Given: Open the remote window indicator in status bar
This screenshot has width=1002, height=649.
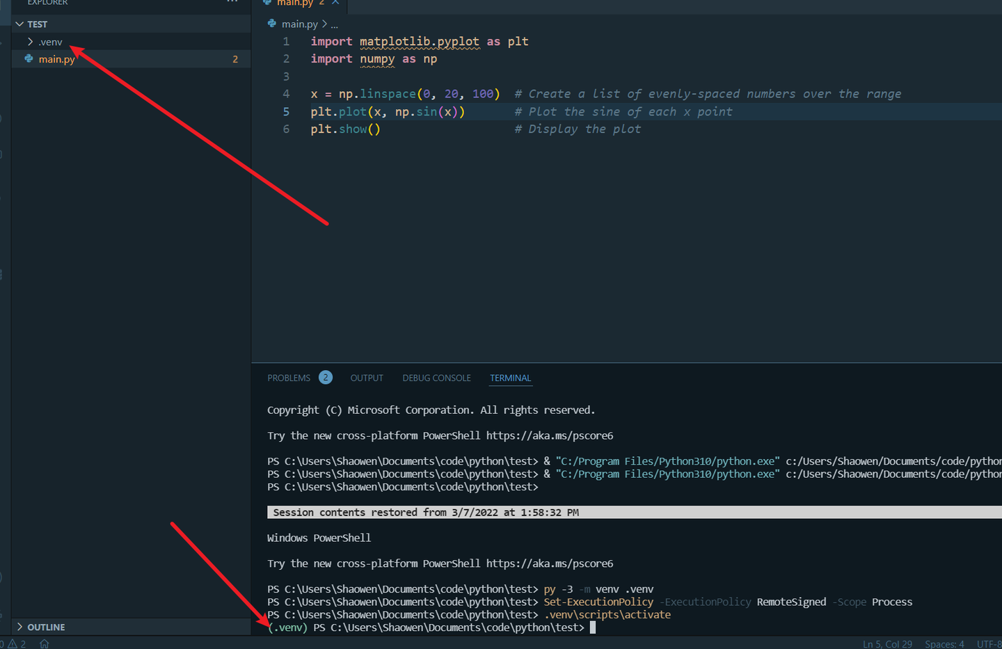Looking at the screenshot, I should [45, 643].
